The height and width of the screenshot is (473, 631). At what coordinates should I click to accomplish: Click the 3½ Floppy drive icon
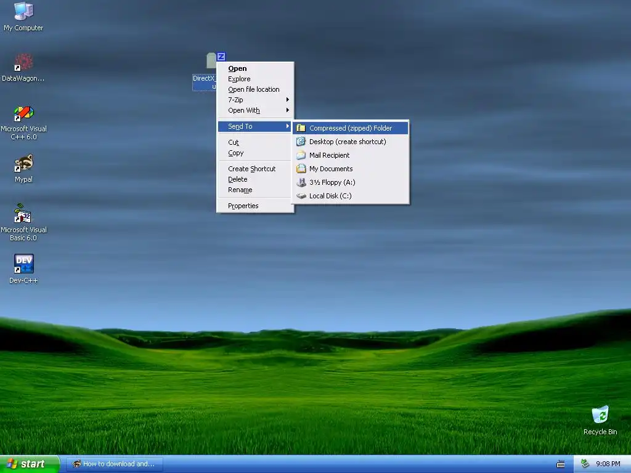click(x=301, y=182)
